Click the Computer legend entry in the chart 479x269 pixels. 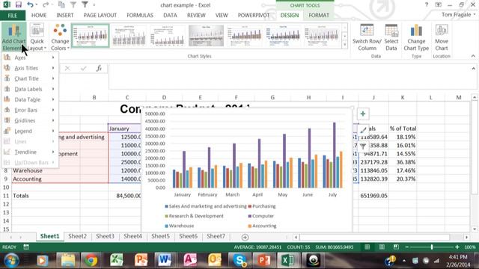[261, 216]
